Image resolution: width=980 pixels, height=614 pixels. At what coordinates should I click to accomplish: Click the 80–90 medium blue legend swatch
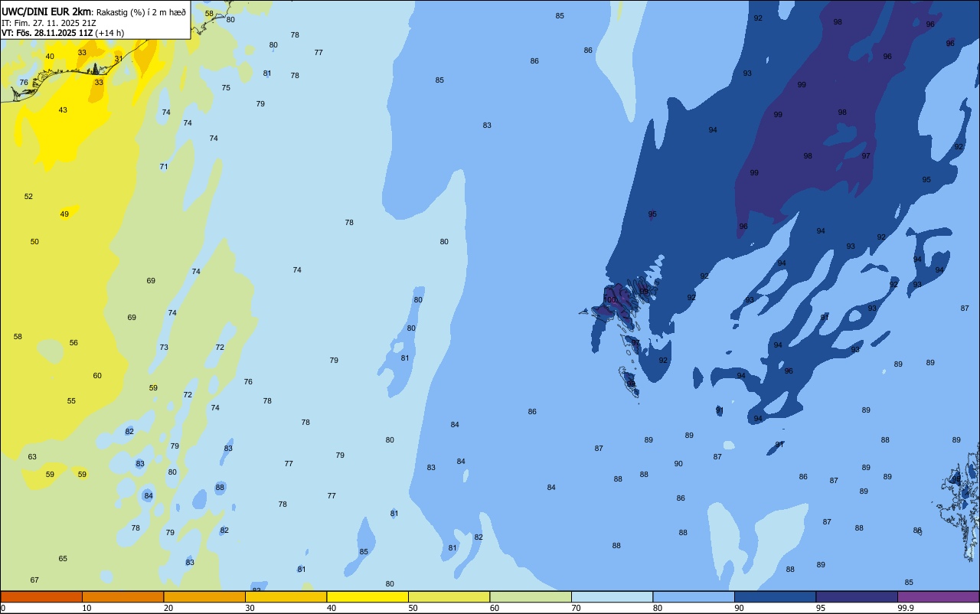point(694,596)
